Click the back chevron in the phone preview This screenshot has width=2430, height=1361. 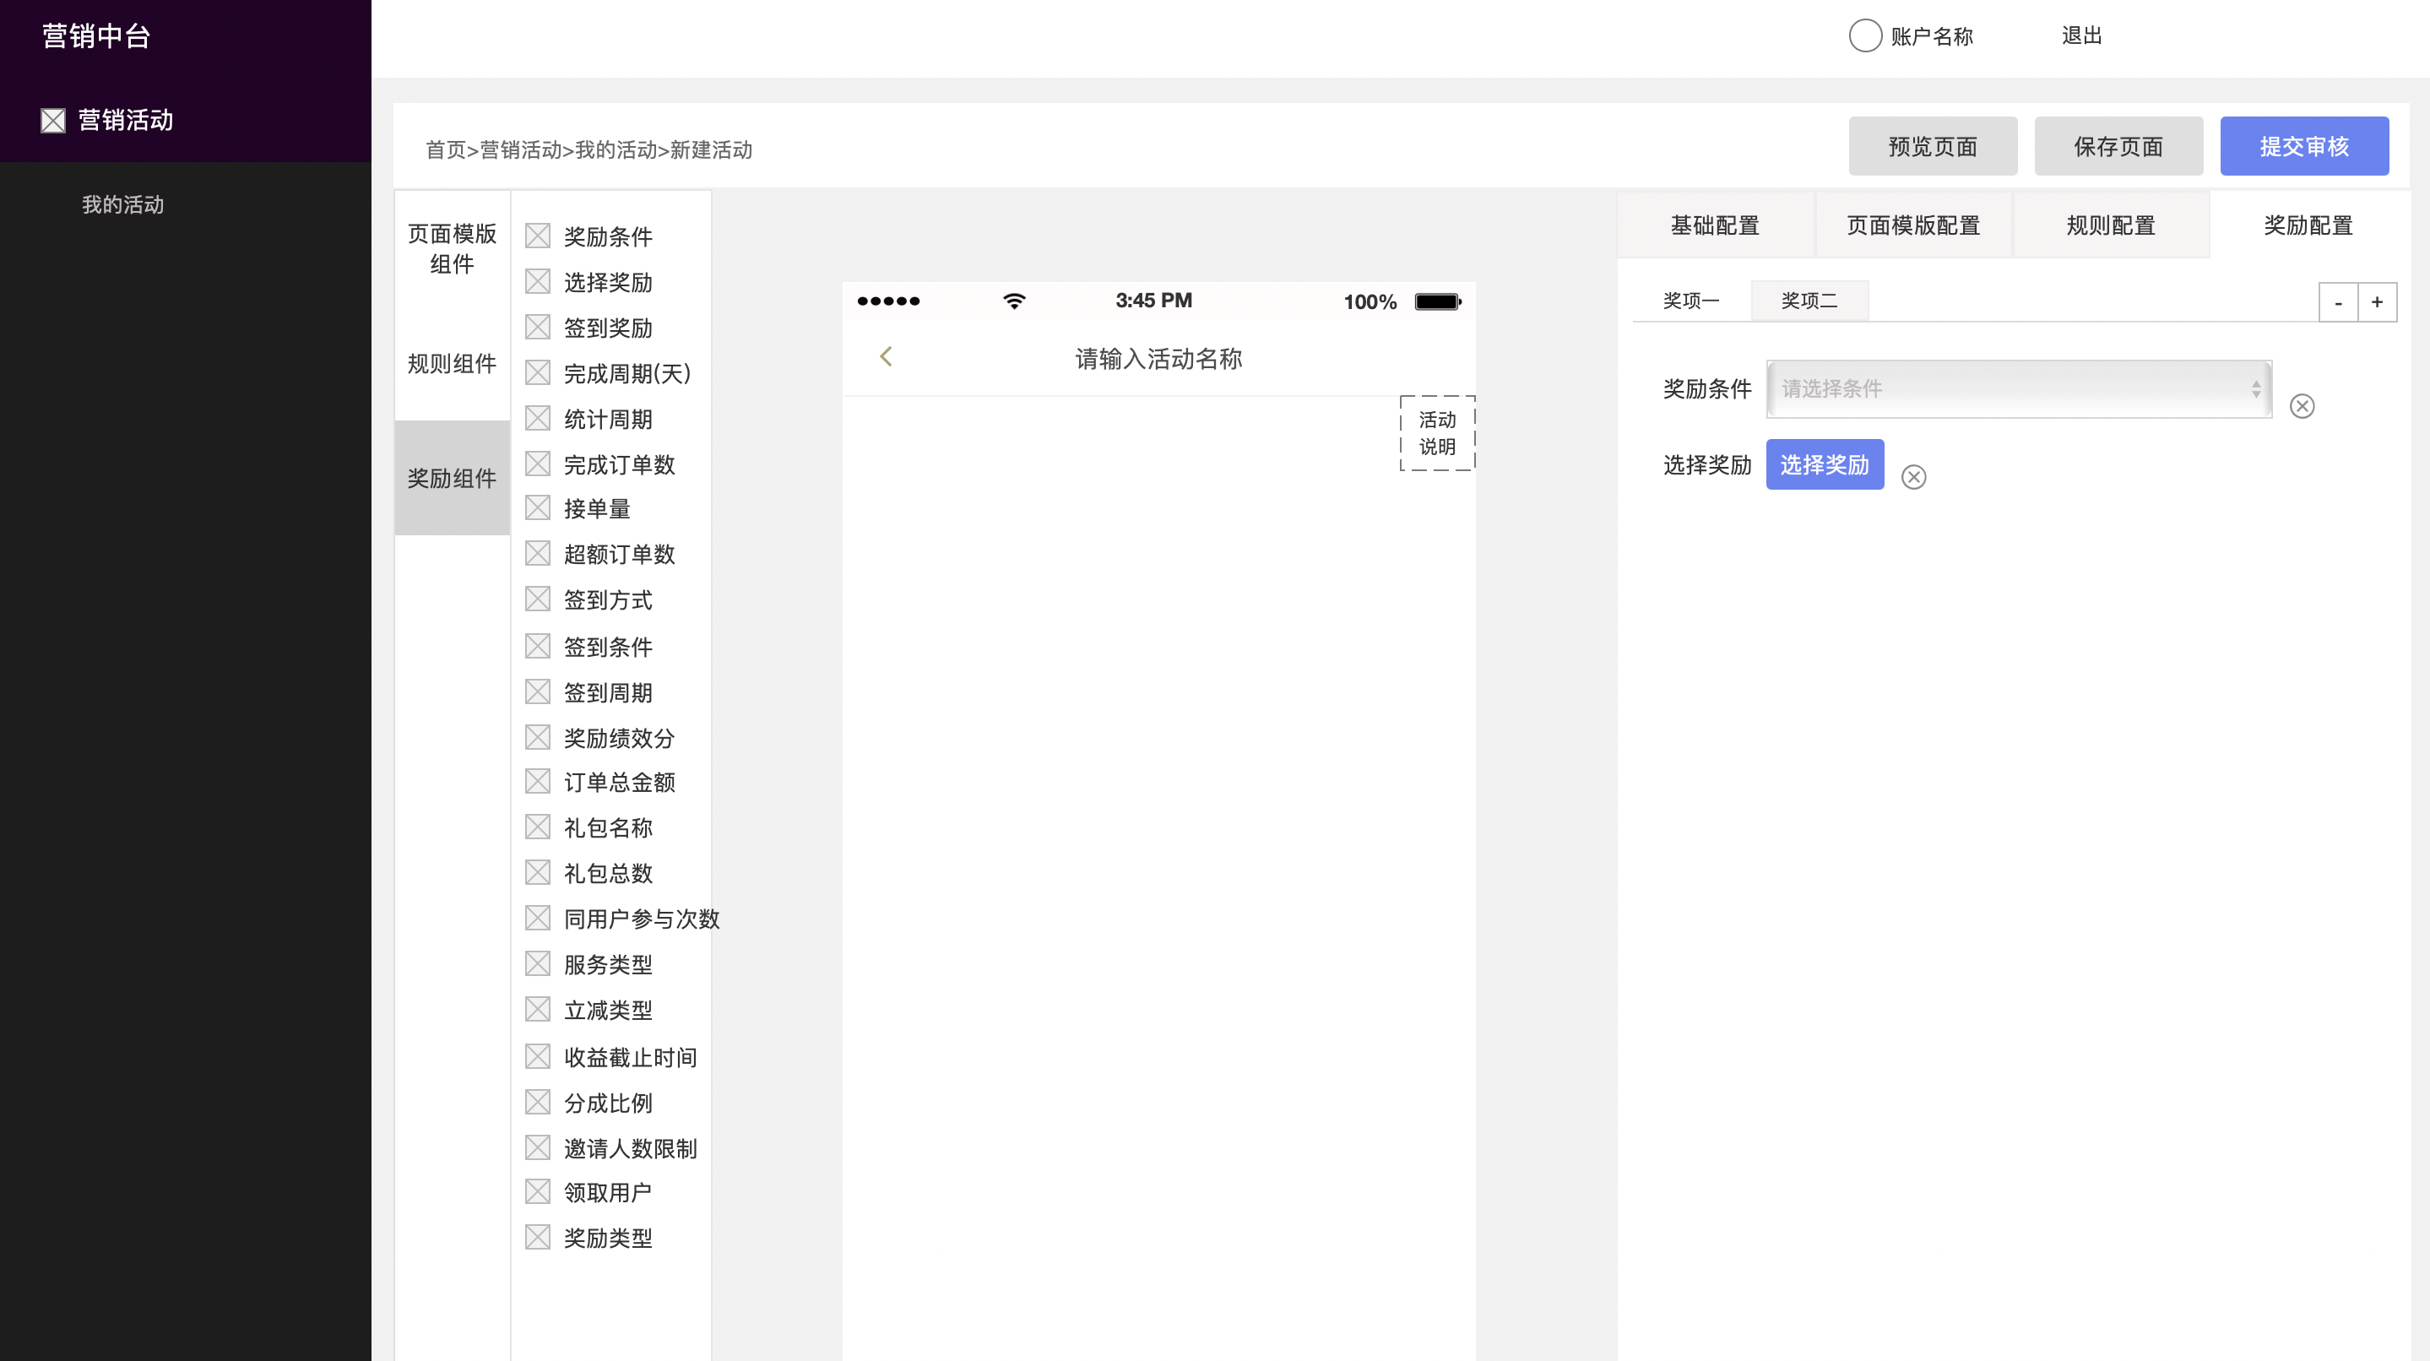(x=886, y=356)
